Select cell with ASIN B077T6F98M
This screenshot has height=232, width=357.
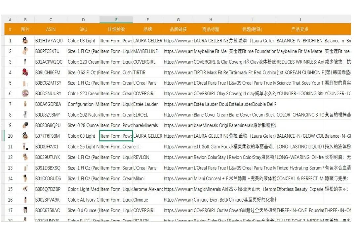51,136
